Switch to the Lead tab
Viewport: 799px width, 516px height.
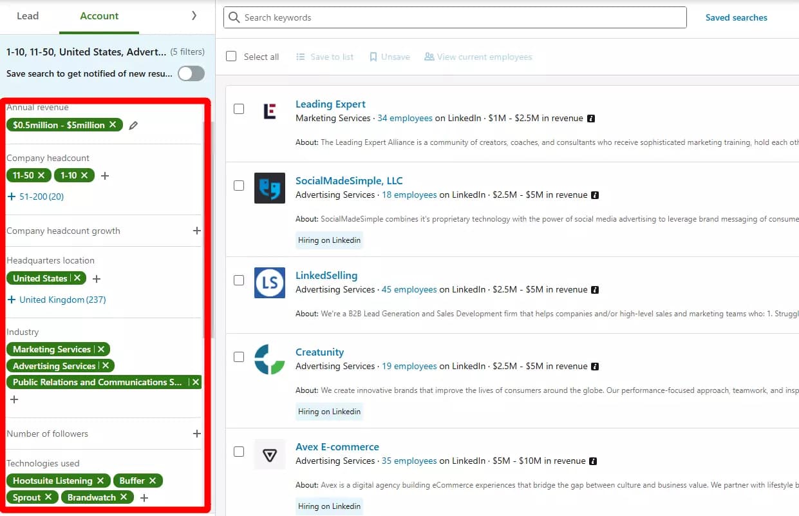tap(28, 16)
